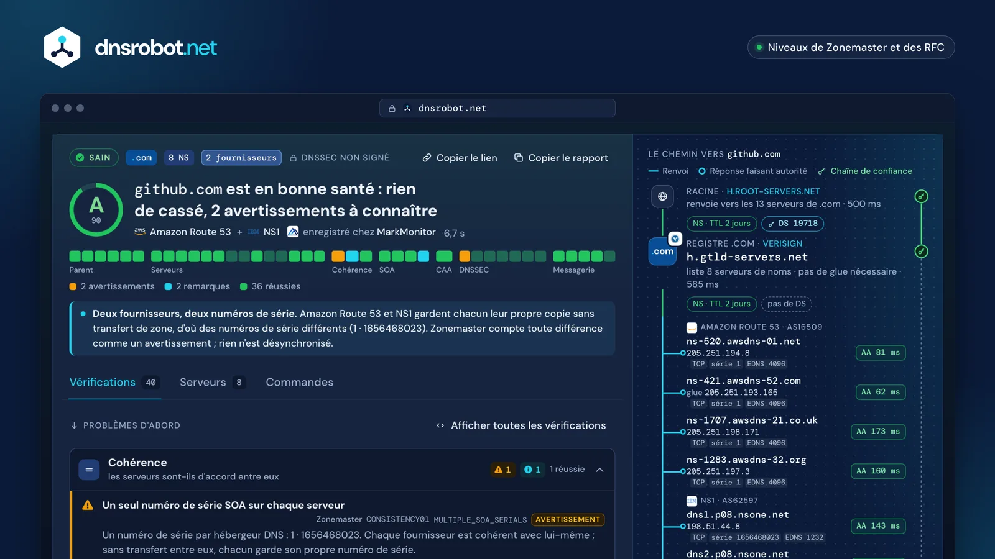This screenshot has height=559, width=995.
Task: Collapse the Cohérence section chevron
Action: pos(600,470)
